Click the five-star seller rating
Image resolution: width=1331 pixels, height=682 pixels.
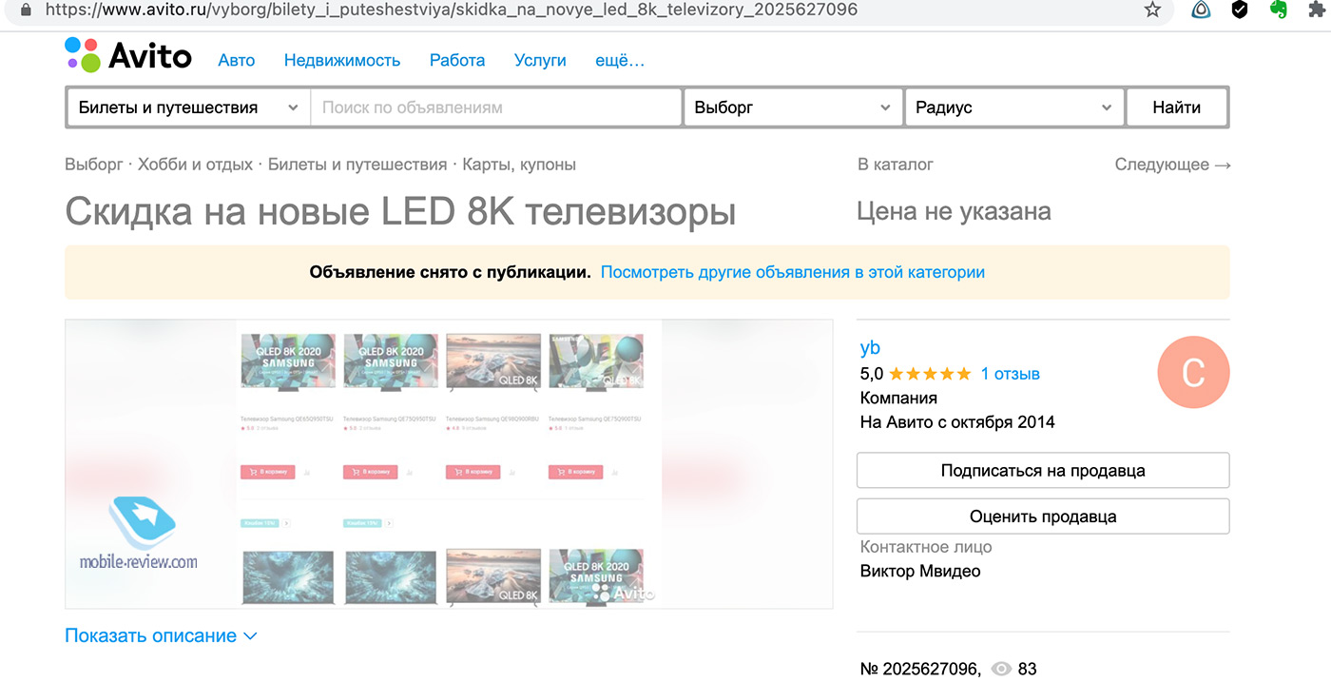coord(930,374)
